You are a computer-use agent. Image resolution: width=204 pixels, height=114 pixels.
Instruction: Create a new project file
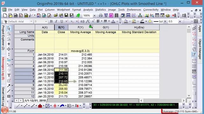coord(5,16)
